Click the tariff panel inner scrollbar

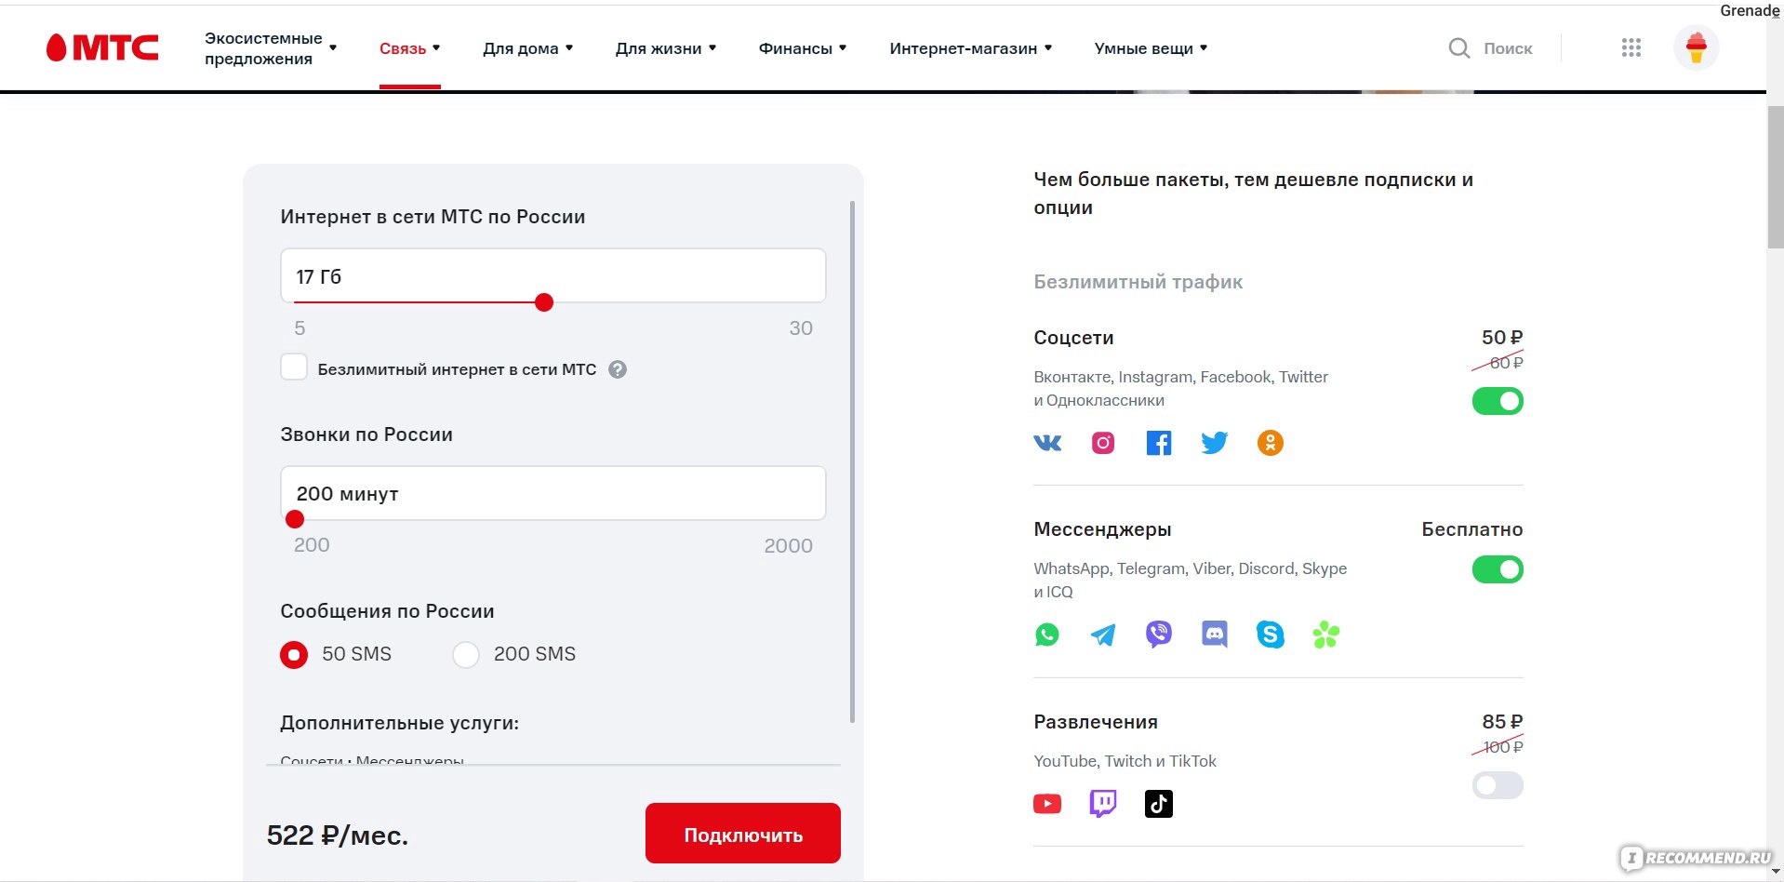pos(852,461)
